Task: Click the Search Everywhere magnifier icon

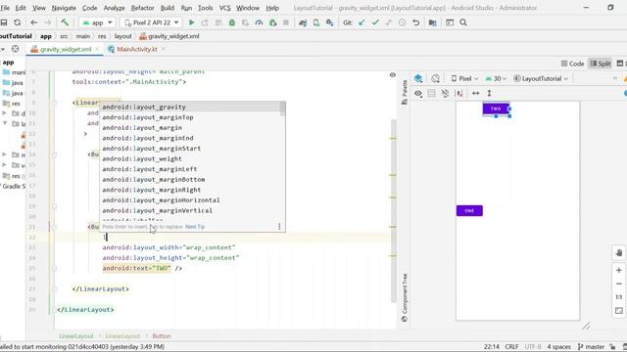Action: pos(463,22)
